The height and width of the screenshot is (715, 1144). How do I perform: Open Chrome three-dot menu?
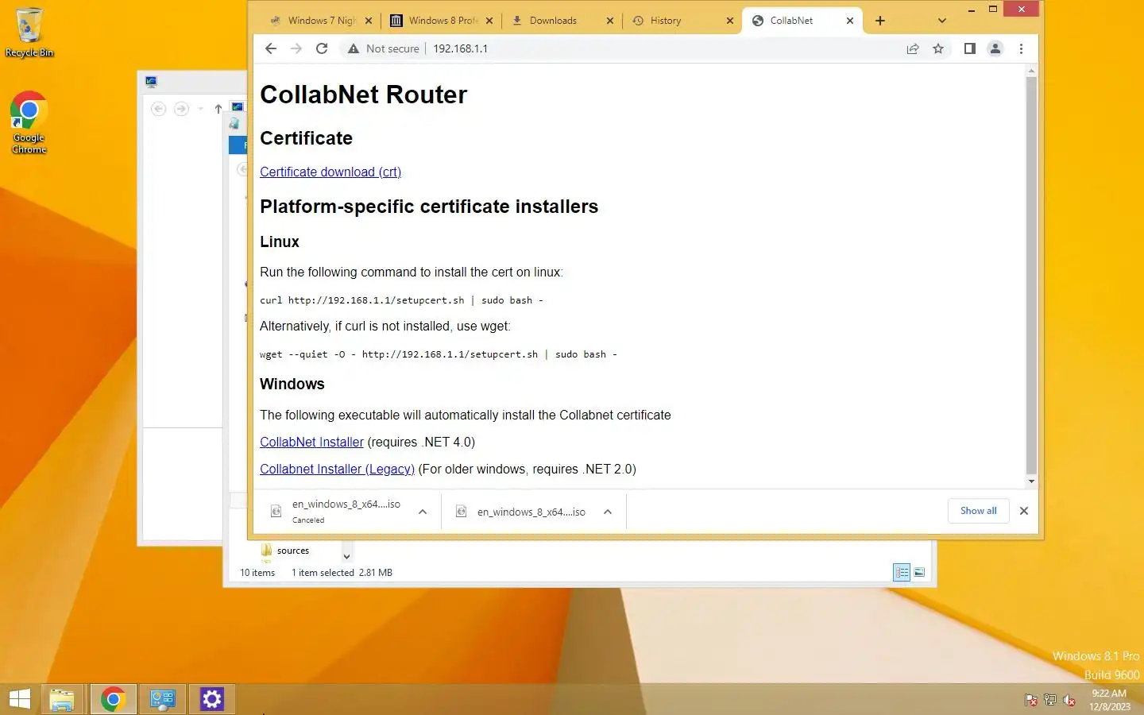tap(1021, 48)
